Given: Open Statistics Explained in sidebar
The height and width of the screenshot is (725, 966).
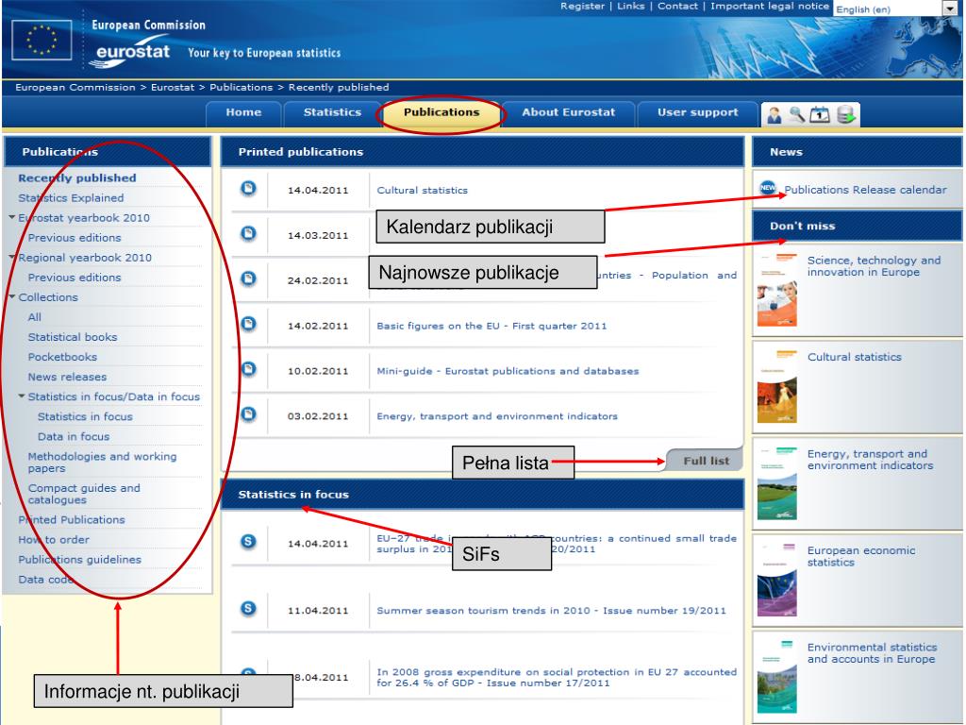Looking at the screenshot, I should [x=71, y=198].
